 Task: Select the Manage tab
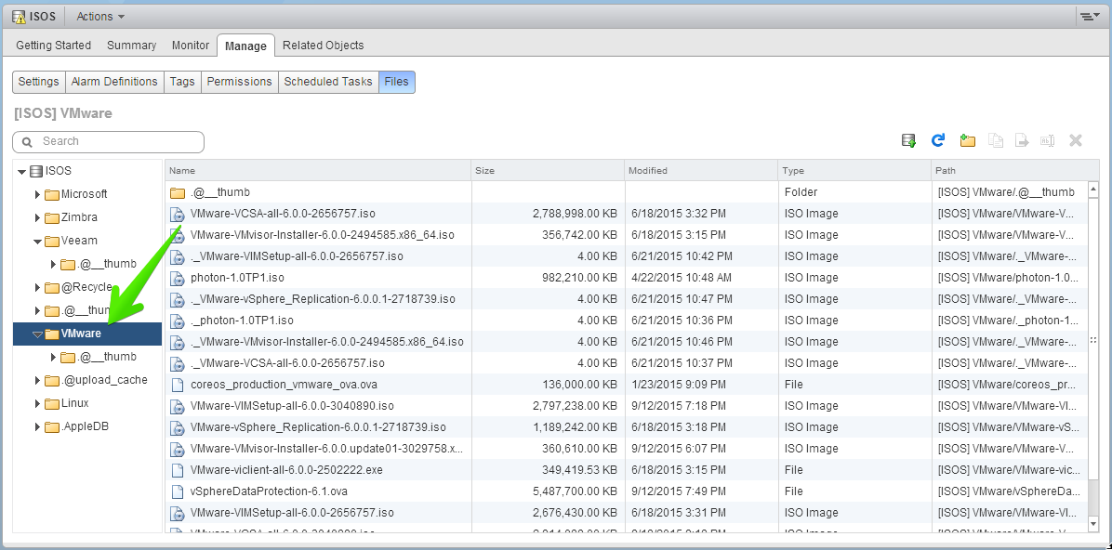pyautogui.click(x=245, y=46)
